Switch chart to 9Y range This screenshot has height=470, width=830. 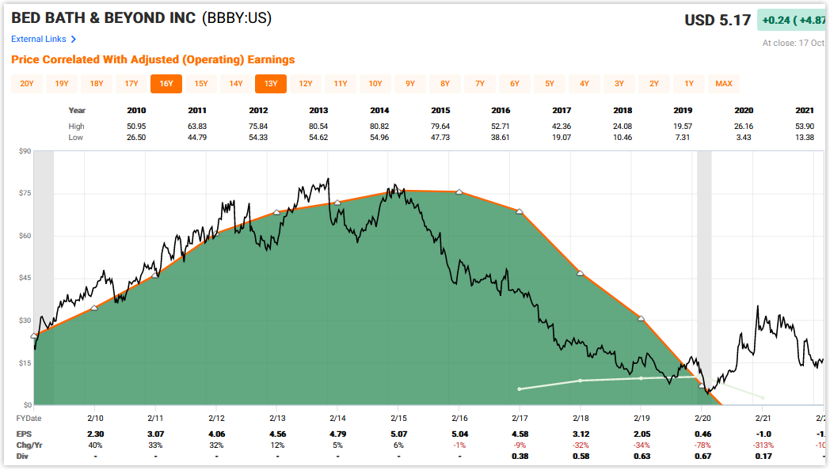click(410, 84)
